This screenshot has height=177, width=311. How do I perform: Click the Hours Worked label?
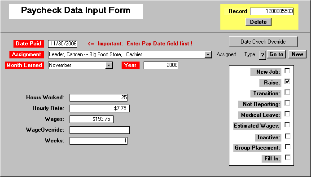tap(45, 97)
